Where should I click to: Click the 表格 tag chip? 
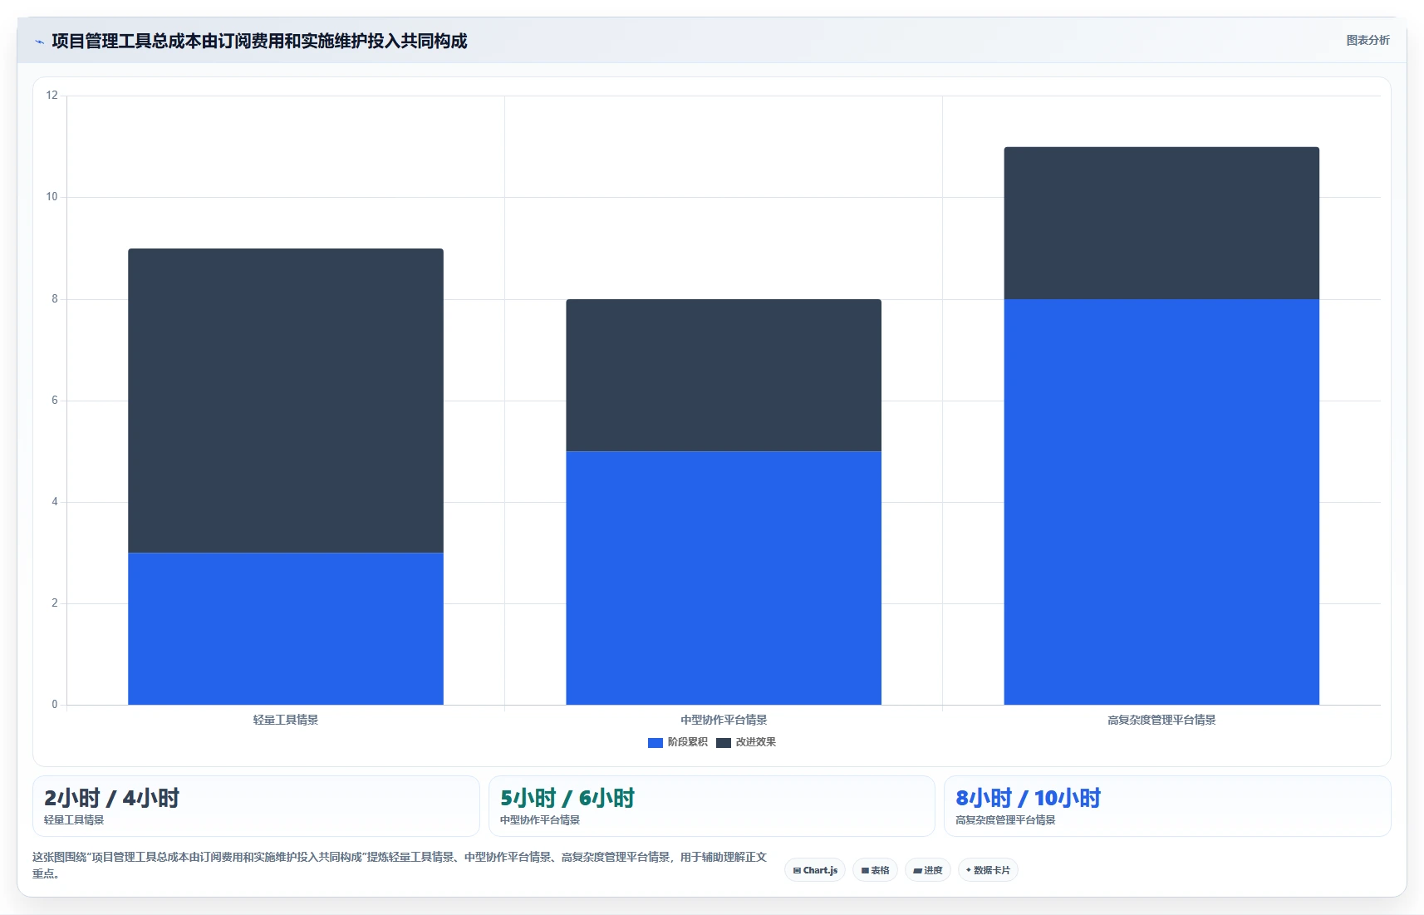click(x=875, y=870)
